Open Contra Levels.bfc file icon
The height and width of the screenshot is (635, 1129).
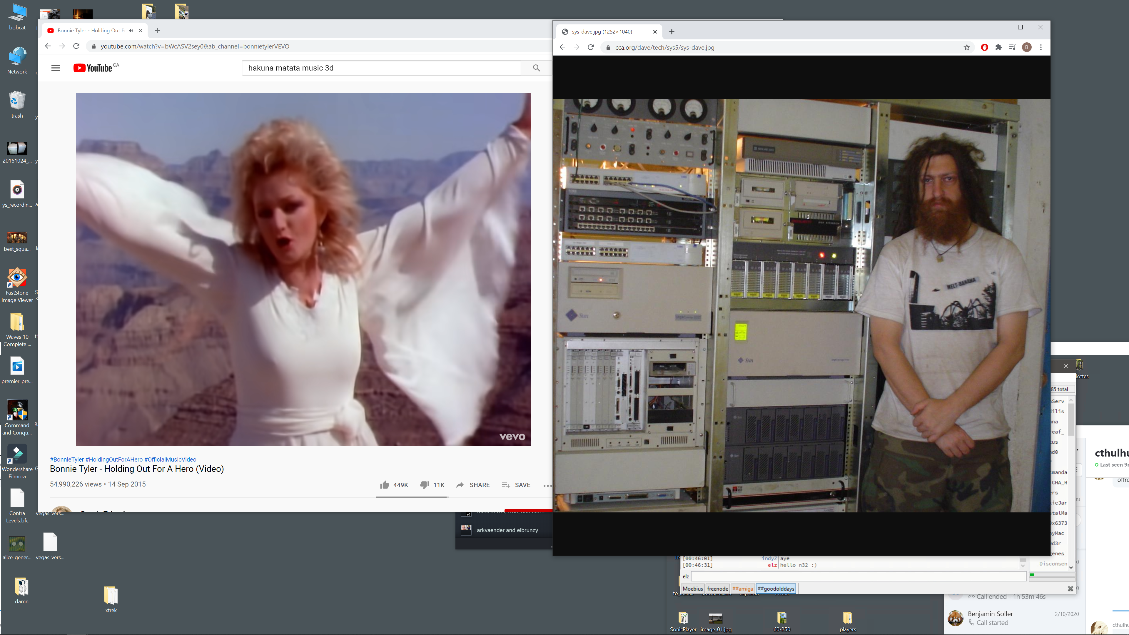pos(17,506)
